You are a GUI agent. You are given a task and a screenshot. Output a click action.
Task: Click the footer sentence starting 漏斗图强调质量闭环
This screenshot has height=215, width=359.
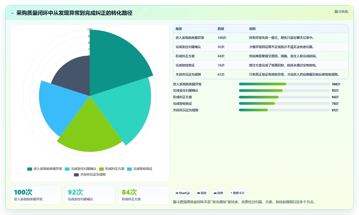pyautogui.click(x=244, y=202)
